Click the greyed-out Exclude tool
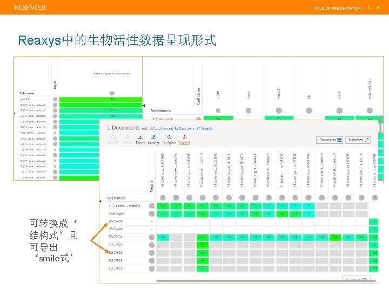This screenshot has width=389, height=291. pos(128,140)
